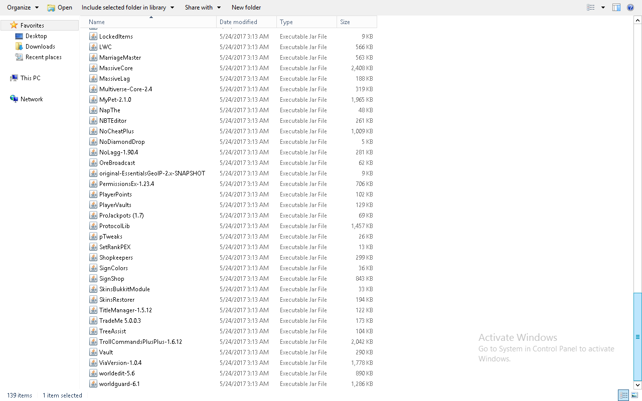Select the TradeMe 5.0.0.3 file name
This screenshot has width=642, height=401.
pos(120,321)
